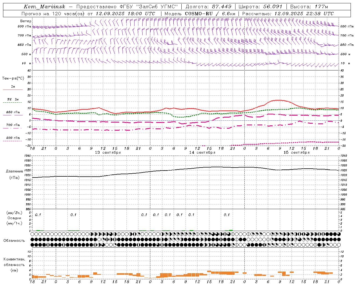Click the 14 сентября date label
The height and width of the screenshot is (284, 355).
(202, 153)
